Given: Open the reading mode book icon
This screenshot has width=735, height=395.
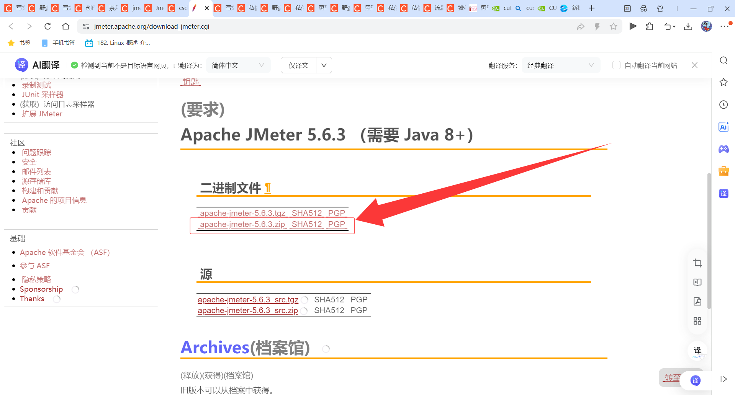Looking at the screenshot, I should point(697,282).
